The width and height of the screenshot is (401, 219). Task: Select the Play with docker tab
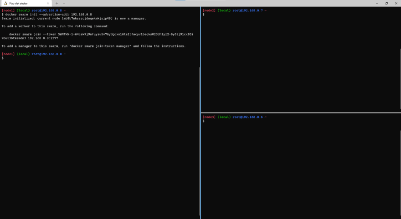point(26,3)
